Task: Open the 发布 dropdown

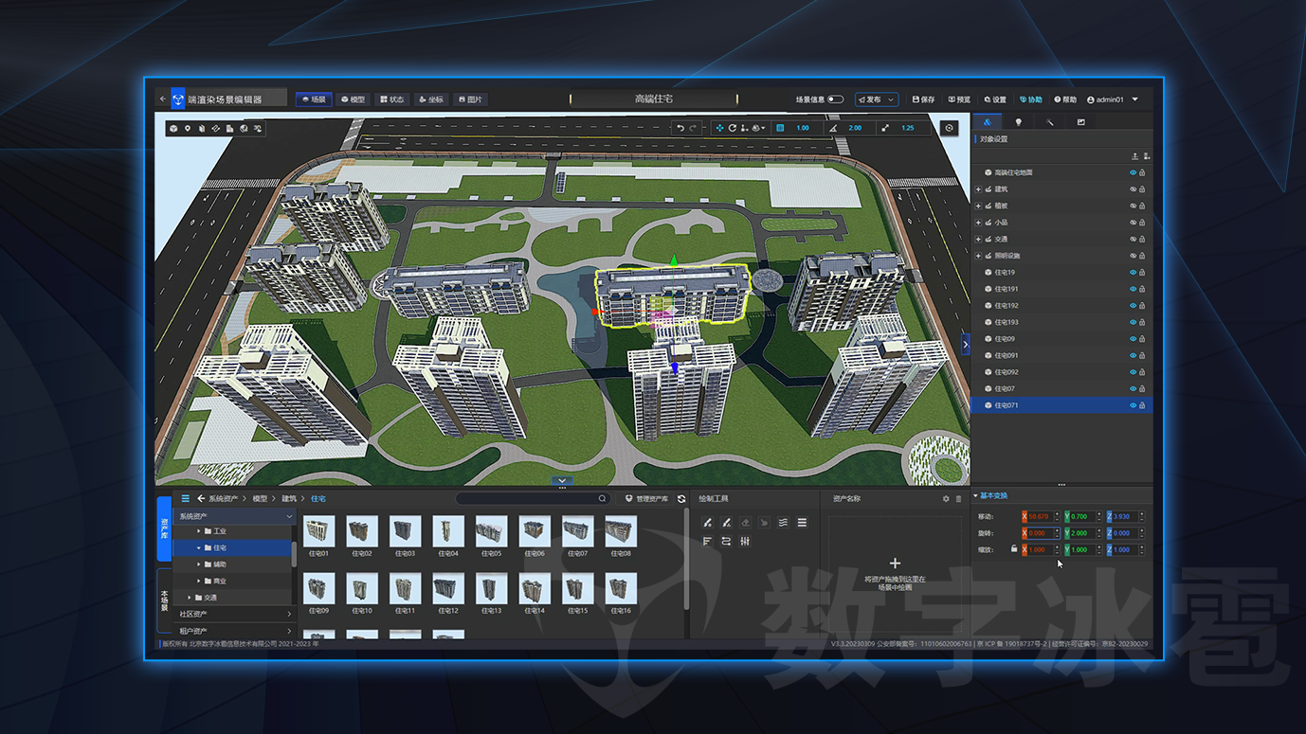Action: pos(876,99)
